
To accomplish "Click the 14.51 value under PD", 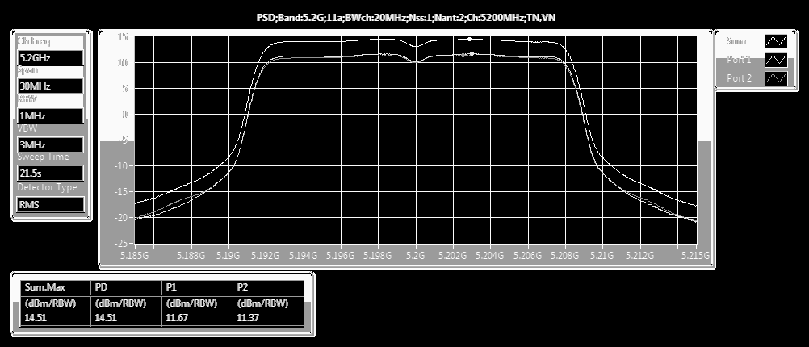I will (106, 318).
